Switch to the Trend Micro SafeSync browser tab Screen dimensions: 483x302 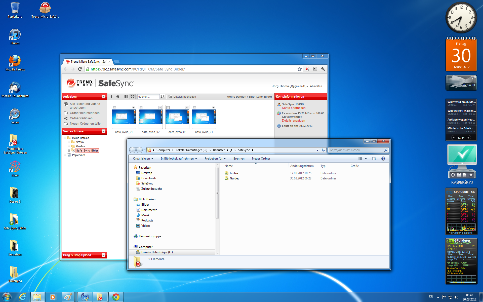87,61
